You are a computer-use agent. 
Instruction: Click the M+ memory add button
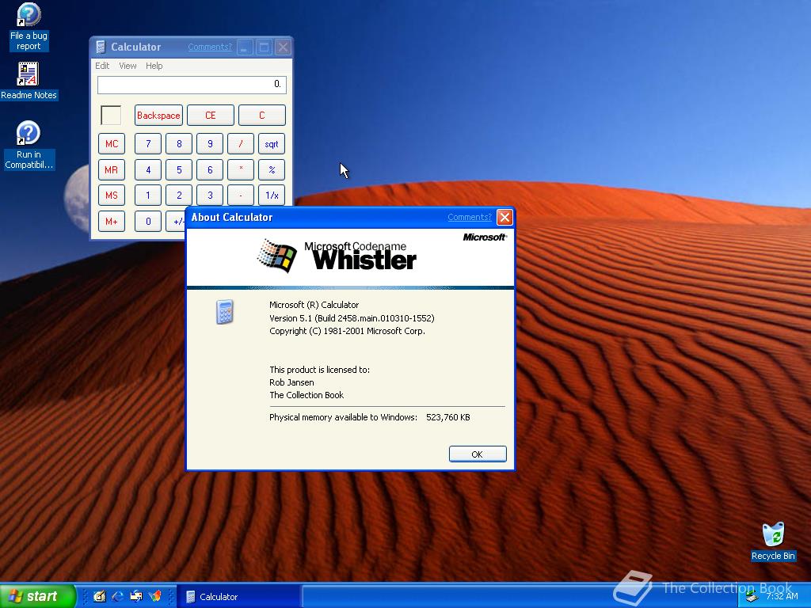(112, 222)
